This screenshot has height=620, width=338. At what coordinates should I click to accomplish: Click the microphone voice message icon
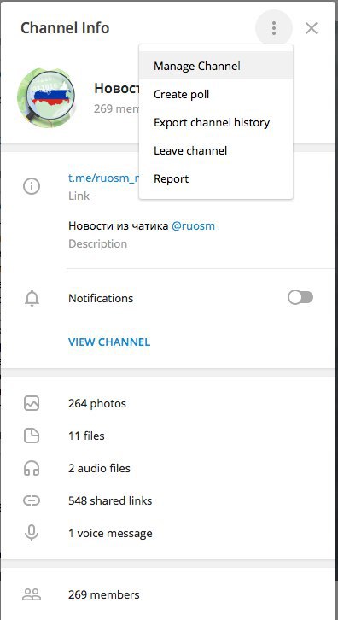pyautogui.click(x=32, y=533)
